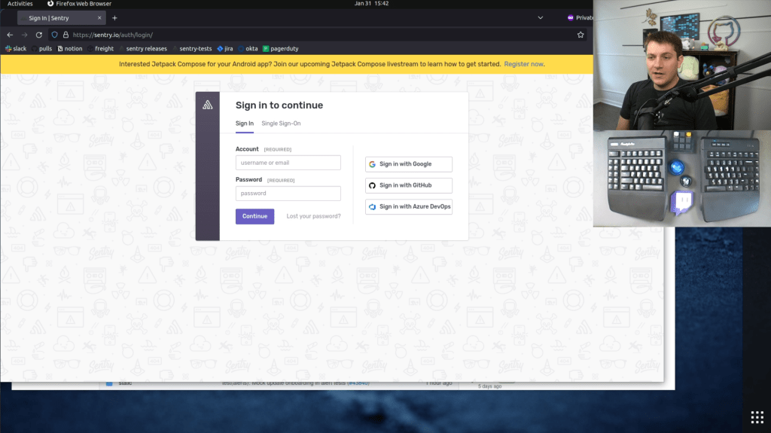Switch to the Single Sign-On tab
Screen dimensions: 771x433
point(281,123)
